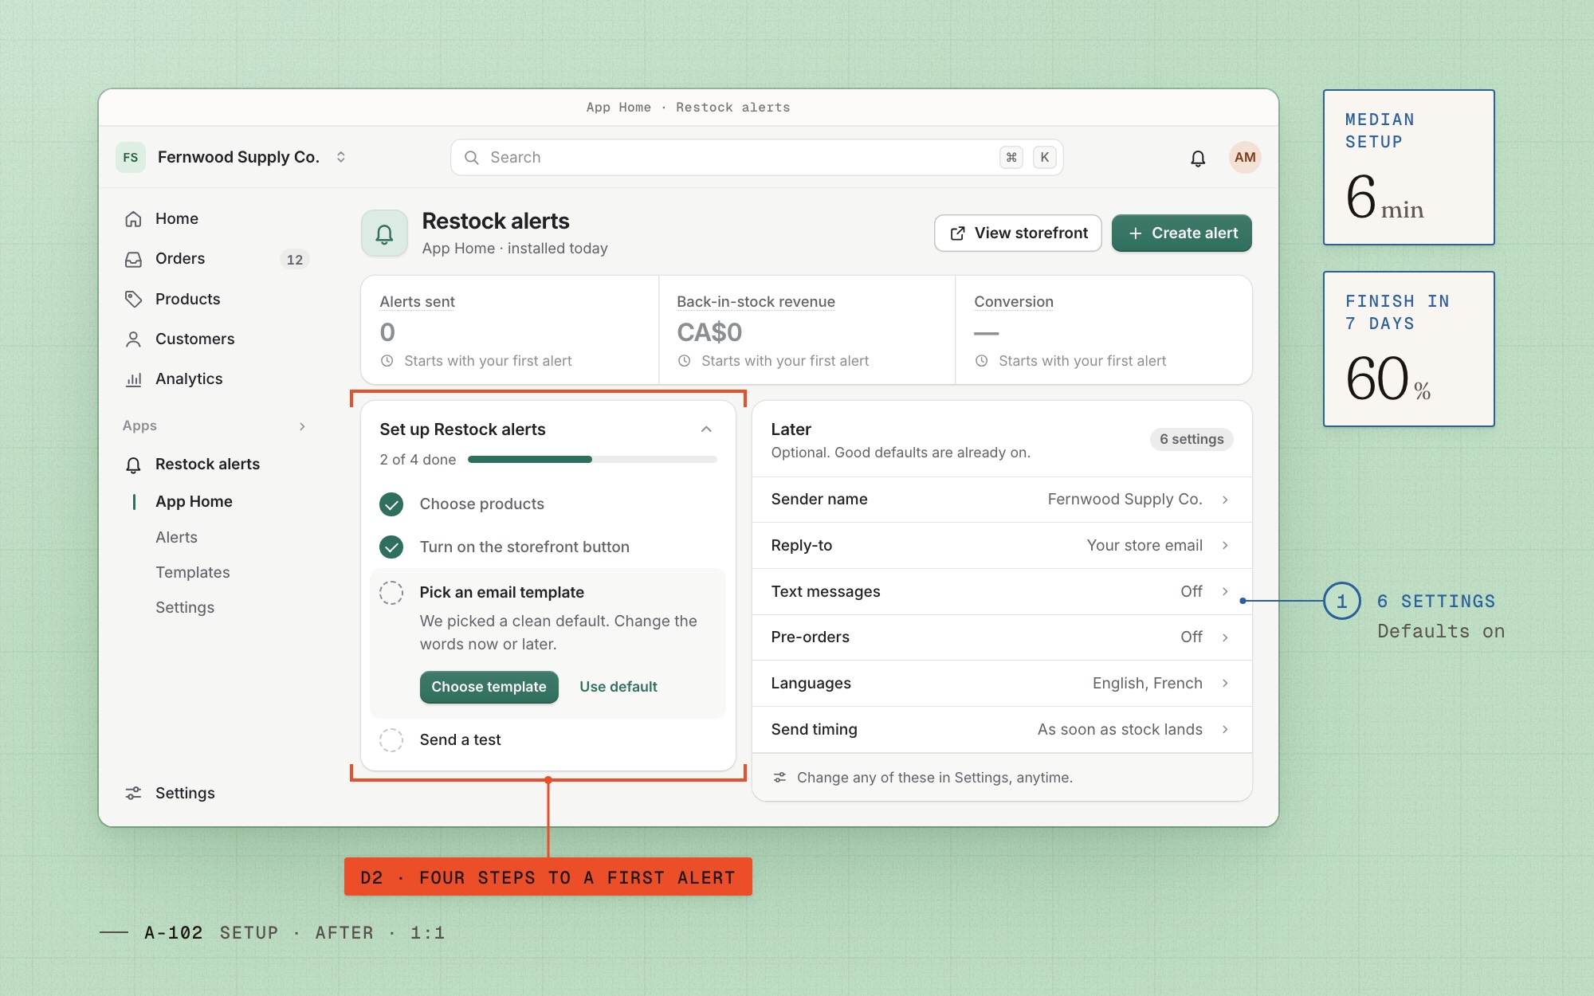Open the Templates submenu item

(192, 572)
